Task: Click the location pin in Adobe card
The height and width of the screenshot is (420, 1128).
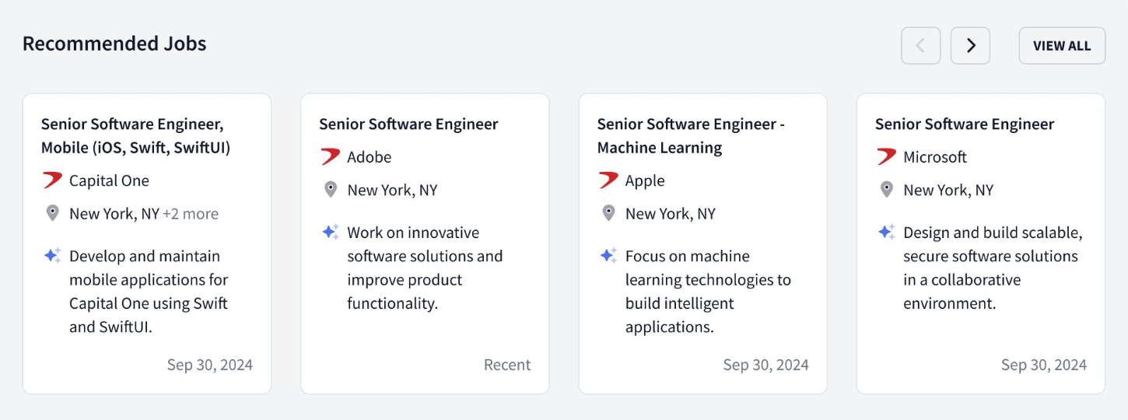Action: (331, 190)
